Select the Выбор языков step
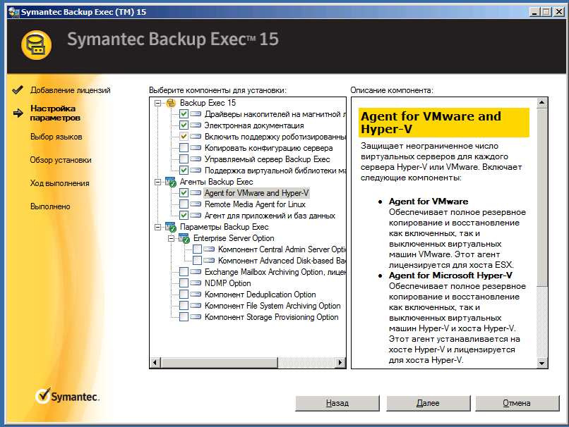Image resolution: width=569 pixels, height=427 pixels. click(x=56, y=137)
